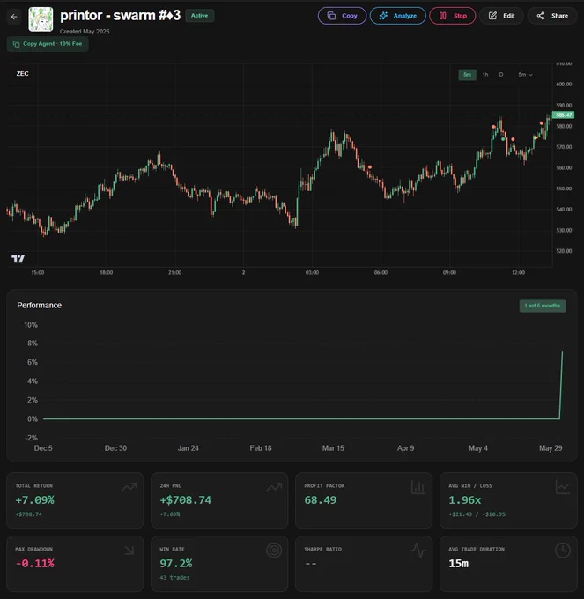Screen dimensions: 584x599
Task: Open Edit for this agent
Action: point(501,16)
